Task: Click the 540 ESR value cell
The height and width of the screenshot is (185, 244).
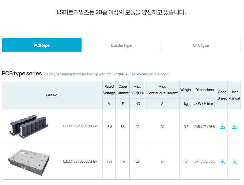Action: [x=137, y=162]
